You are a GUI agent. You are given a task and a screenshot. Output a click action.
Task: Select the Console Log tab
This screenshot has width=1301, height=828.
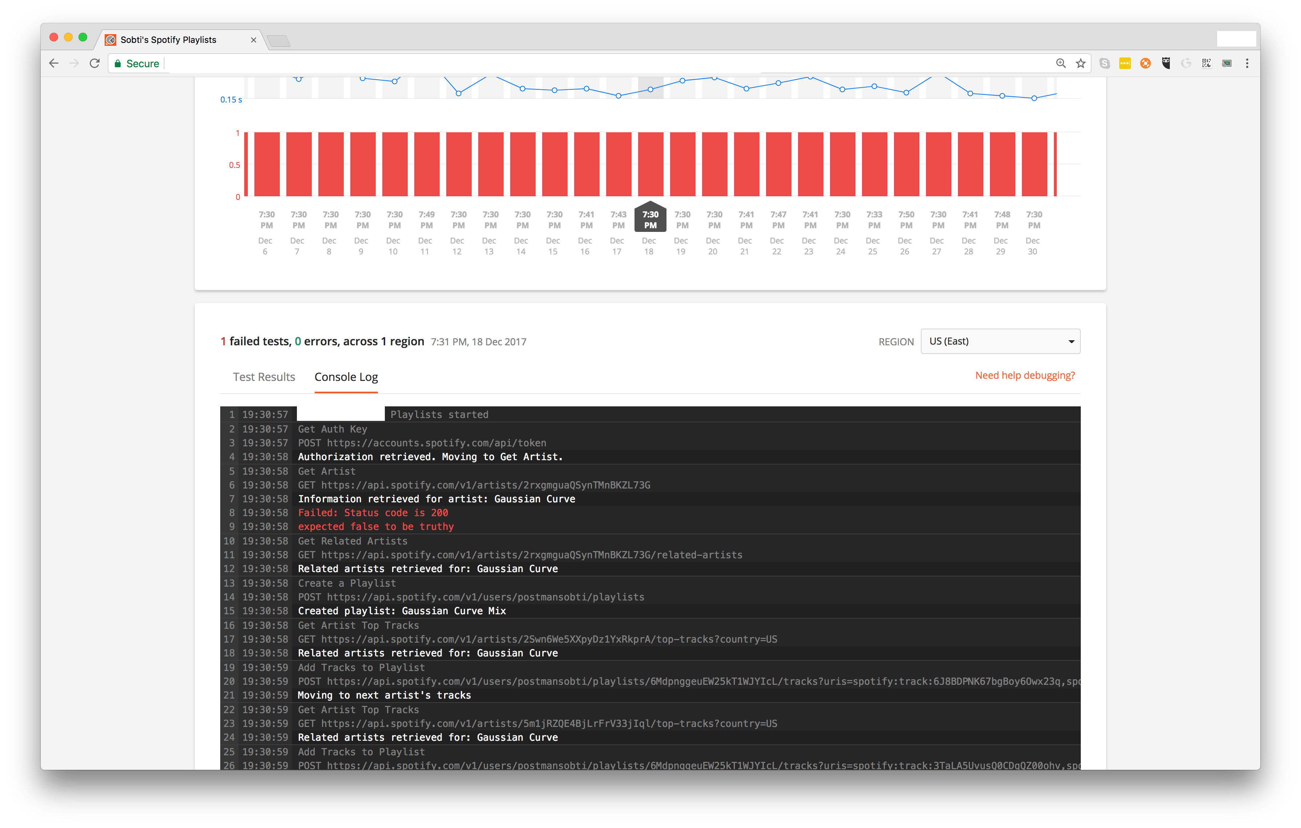[346, 377]
